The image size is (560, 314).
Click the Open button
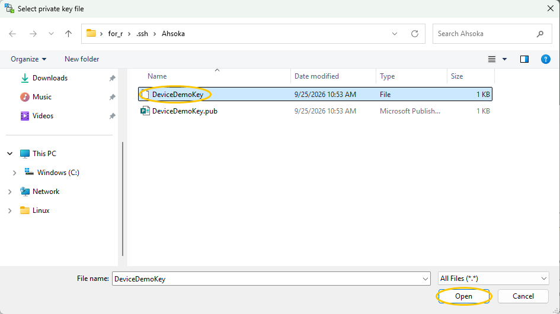pos(463,296)
